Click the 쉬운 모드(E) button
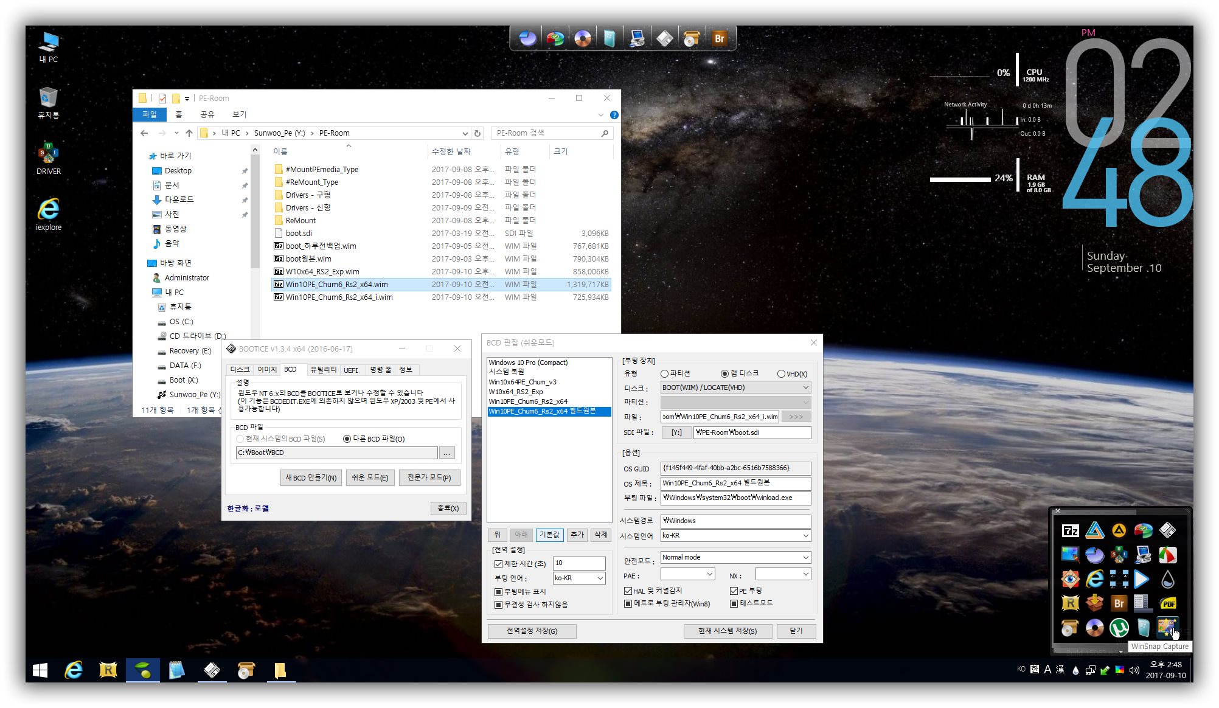The height and width of the screenshot is (708, 1219). click(x=370, y=477)
